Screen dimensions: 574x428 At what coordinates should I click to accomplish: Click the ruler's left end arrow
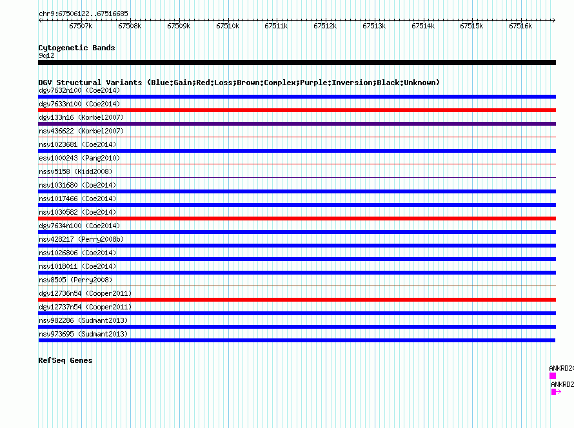[x=40, y=20]
